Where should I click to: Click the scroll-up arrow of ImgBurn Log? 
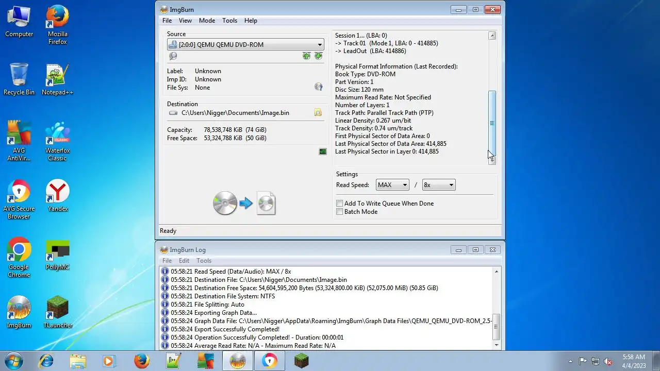(x=497, y=272)
